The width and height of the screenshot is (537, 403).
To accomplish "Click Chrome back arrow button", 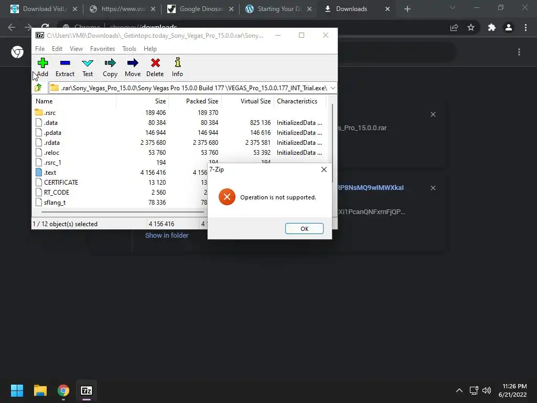I will 12,27.
